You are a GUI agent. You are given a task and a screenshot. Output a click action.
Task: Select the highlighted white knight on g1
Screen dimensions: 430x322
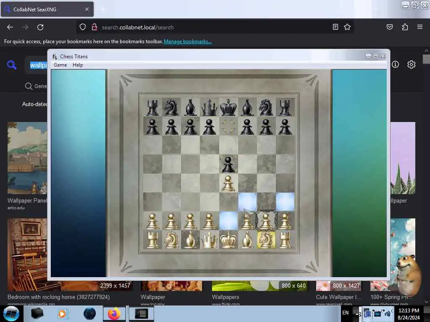click(266, 239)
